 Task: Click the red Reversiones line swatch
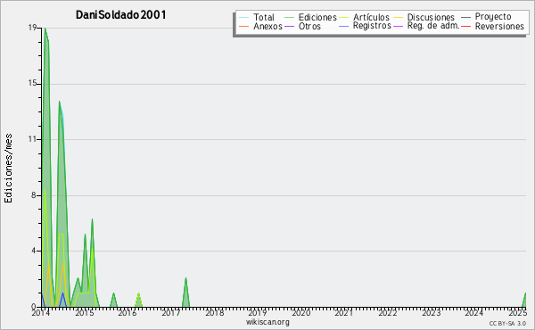pos(466,26)
